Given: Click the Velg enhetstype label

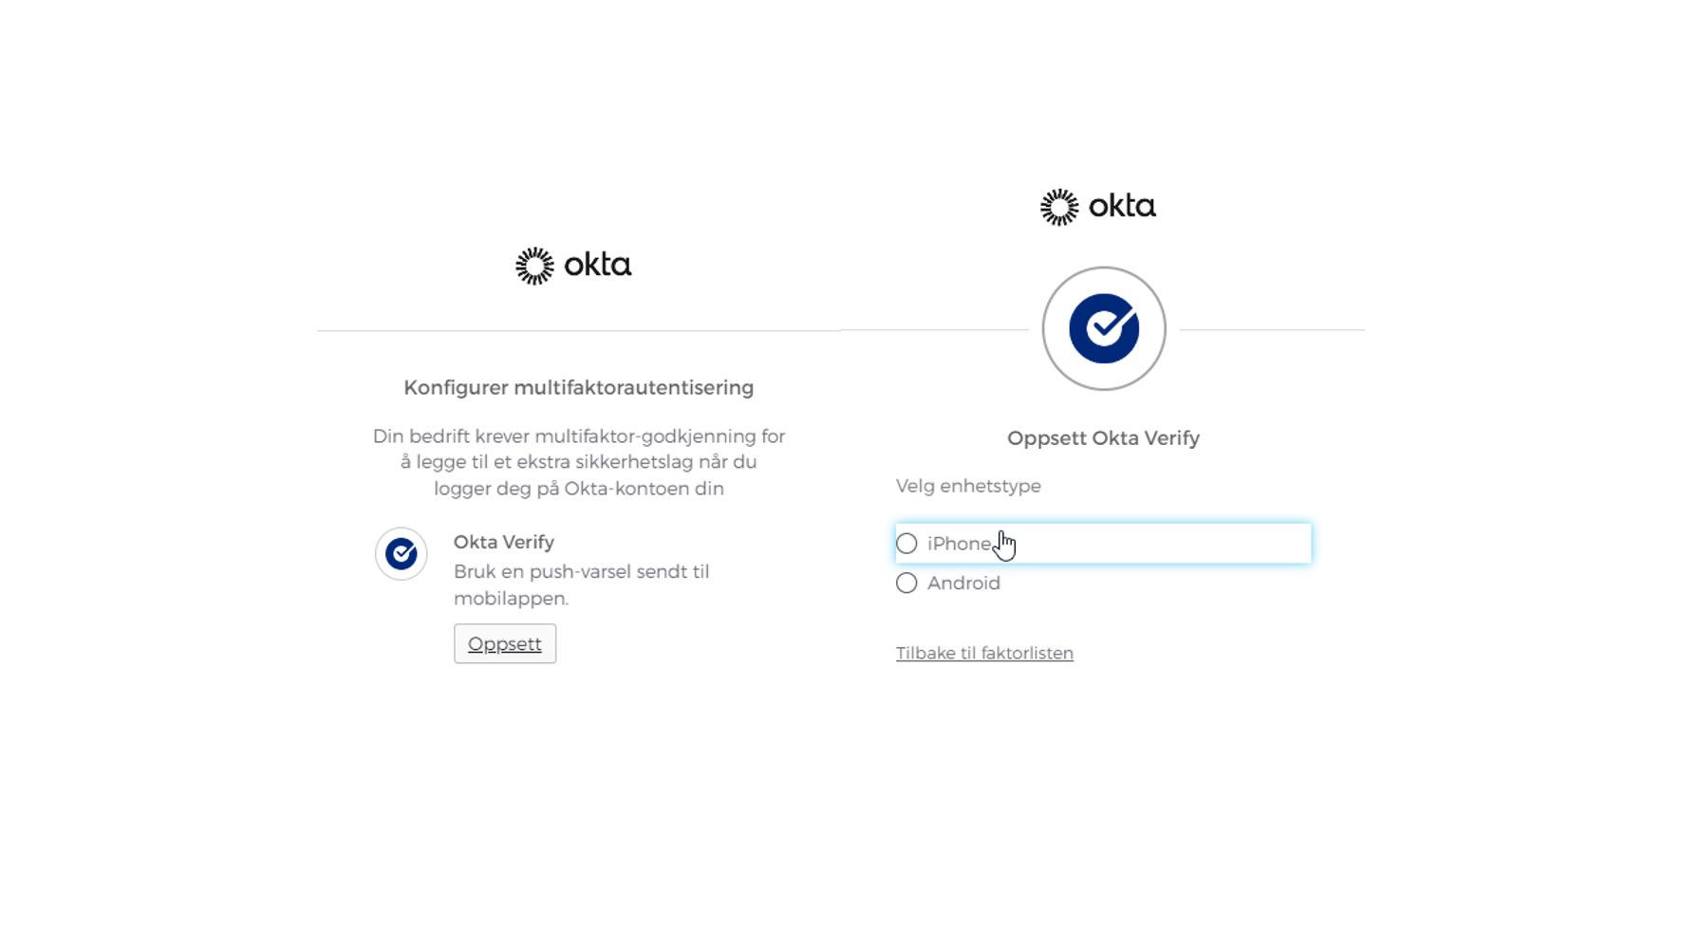Looking at the screenshot, I should pos(968,486).
